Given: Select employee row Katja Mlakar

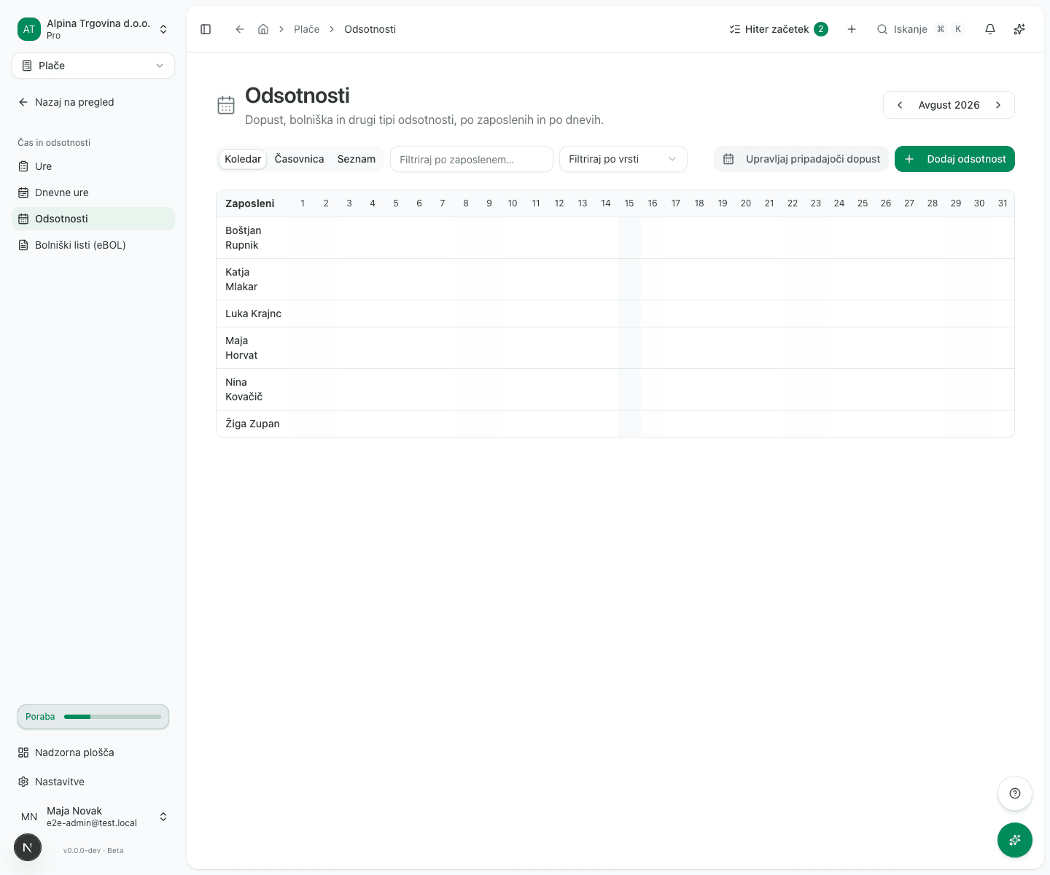Looking at the screenshot, I should click(615, 279).
